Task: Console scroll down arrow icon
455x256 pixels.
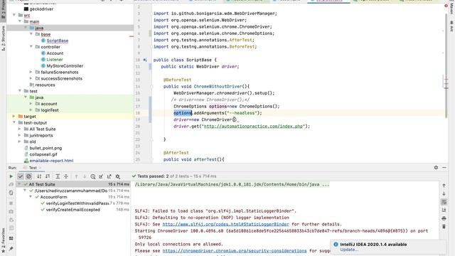Action: click(444, 193)
